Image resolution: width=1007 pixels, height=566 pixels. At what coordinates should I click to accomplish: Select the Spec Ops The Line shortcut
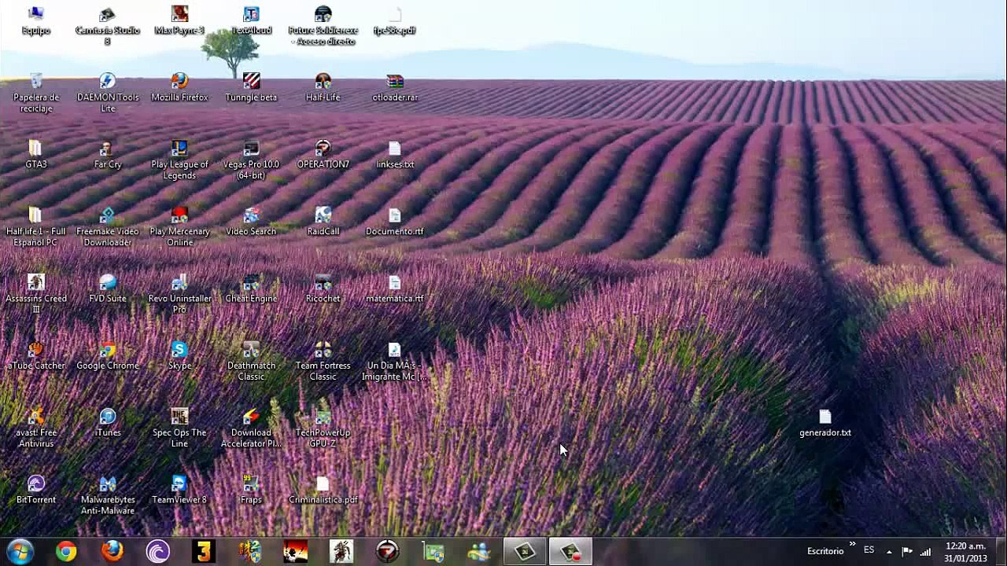(179, 428)
